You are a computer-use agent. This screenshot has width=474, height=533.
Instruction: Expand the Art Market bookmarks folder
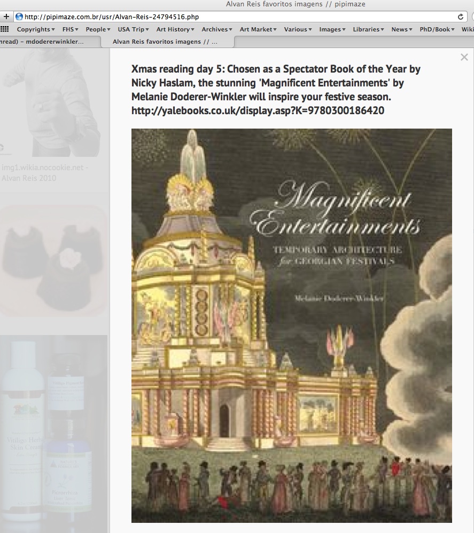(x=258, y=29)
